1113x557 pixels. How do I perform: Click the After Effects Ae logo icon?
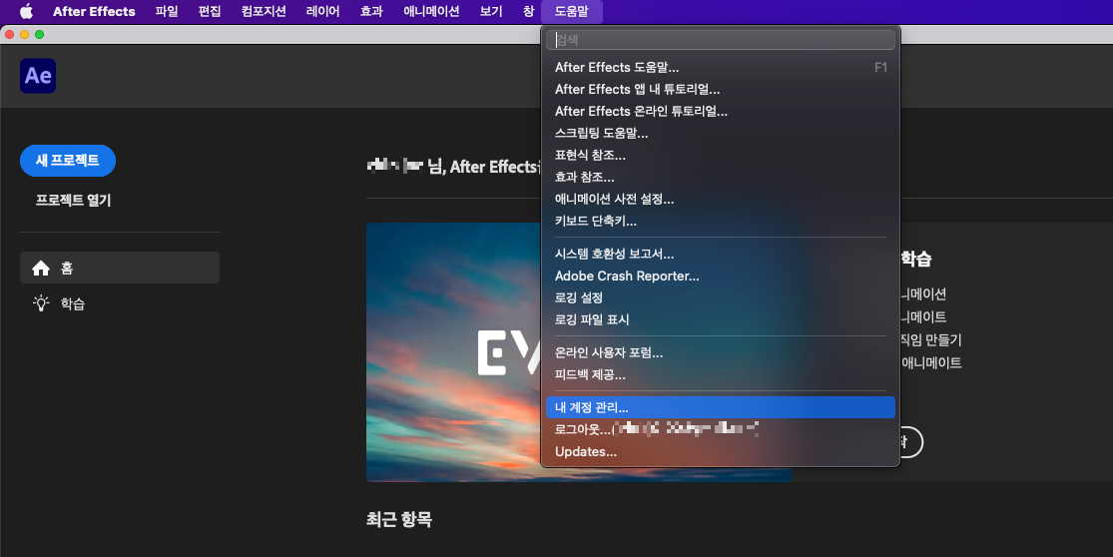point(38,76)
